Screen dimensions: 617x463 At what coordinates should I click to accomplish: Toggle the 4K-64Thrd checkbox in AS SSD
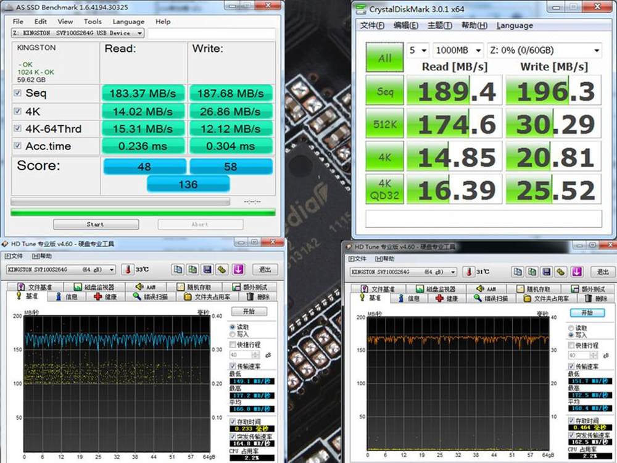point(17,128)
